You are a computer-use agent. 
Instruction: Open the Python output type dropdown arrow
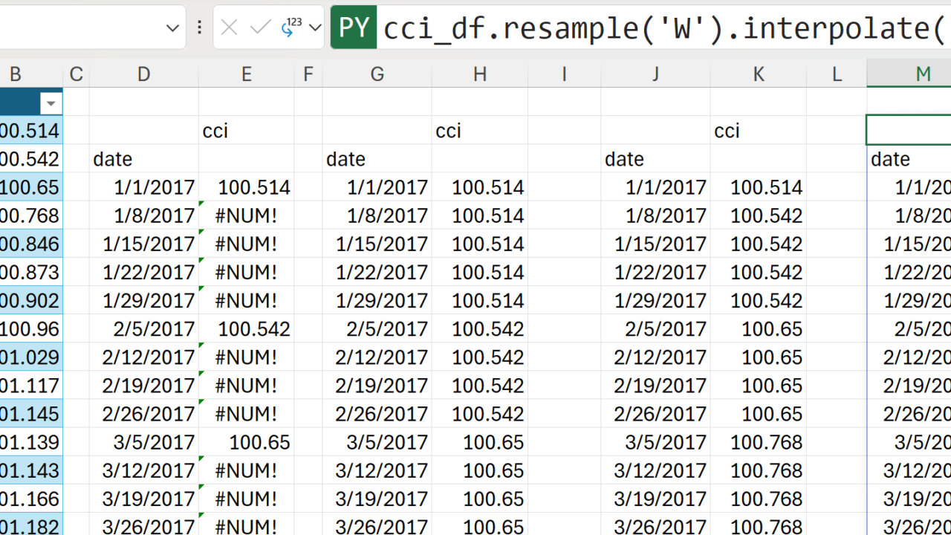pyautogui.click(x=315, y=28)
